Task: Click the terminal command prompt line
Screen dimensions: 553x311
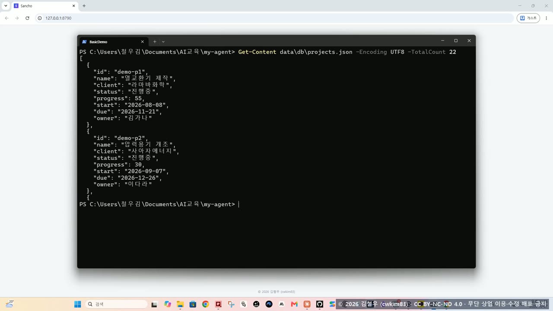Action: point(159,204)
